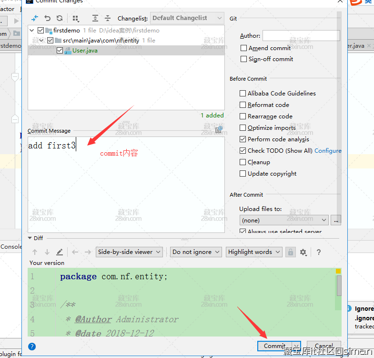Collapse the firstdemo tree node
The height and width of the screenshot is (358, 374).
(x=32, y=31)
